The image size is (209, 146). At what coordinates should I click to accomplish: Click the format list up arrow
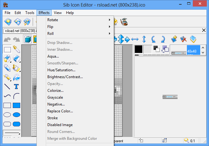pos(203,48)
